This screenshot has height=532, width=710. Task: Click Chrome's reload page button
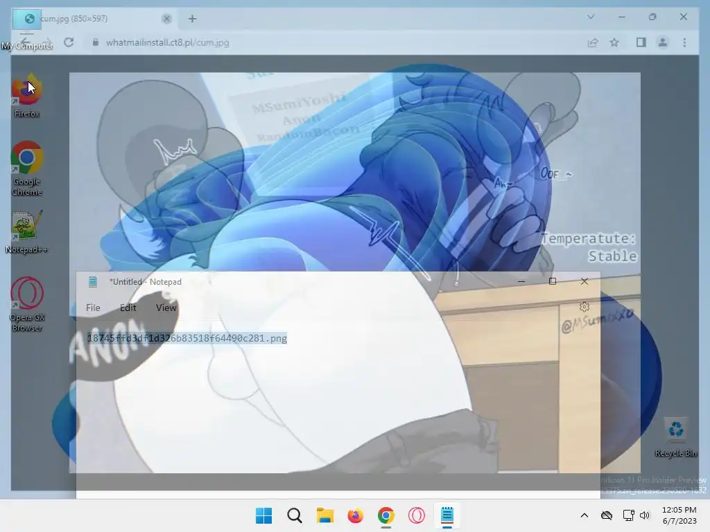(x=69, y=42)
